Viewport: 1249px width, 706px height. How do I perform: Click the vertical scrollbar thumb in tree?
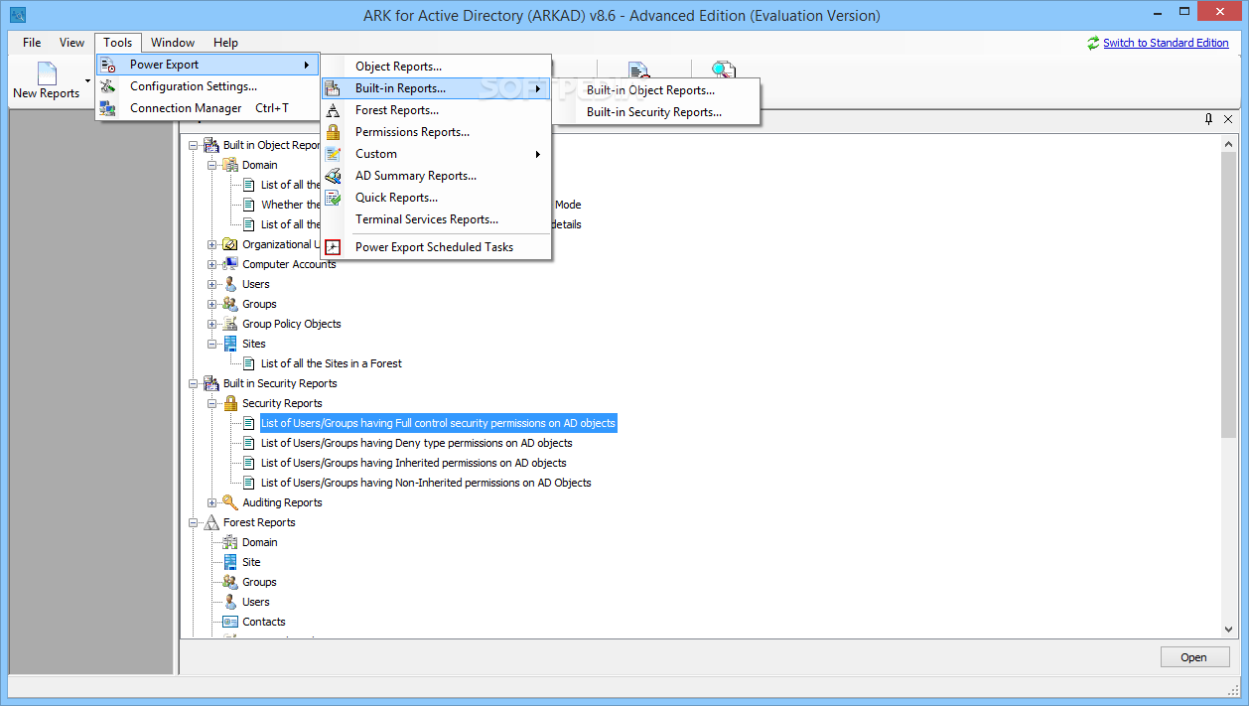pyautogui.click(x=1229, y=296)
